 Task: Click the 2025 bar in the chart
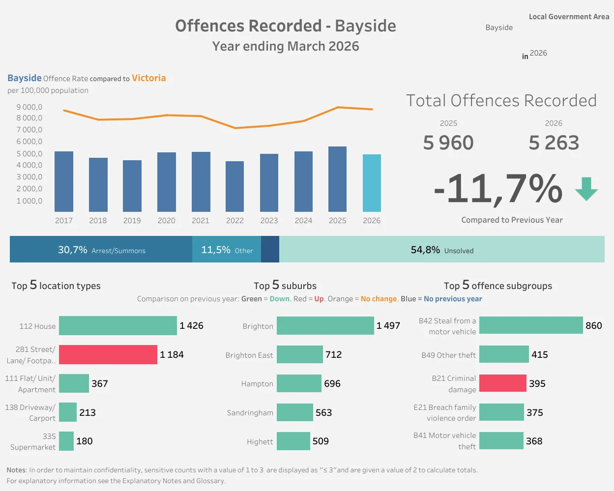(x=337, y=179)
